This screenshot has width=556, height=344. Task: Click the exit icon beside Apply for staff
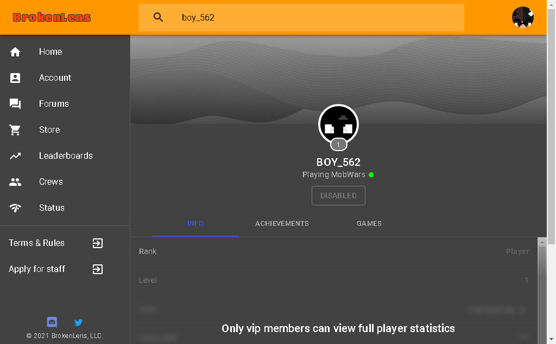click(x=98, y=269)
